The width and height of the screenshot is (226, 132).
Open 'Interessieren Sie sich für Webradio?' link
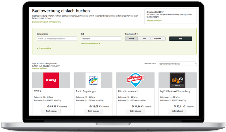click(x=47, y=22)
